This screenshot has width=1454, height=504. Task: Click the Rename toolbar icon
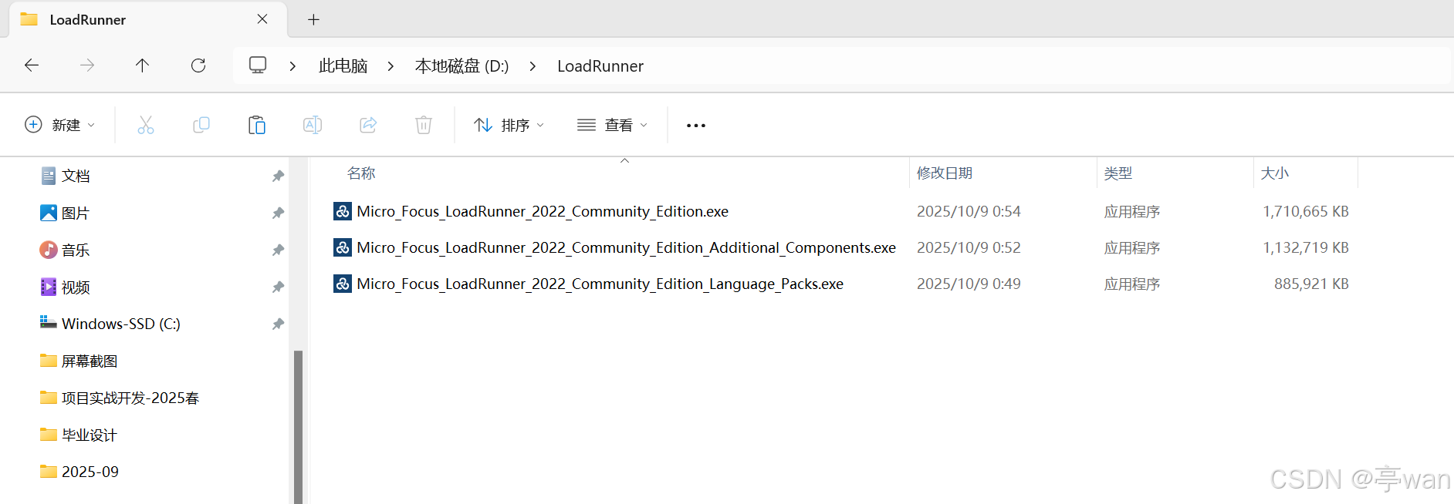click(x=313, y=125)
